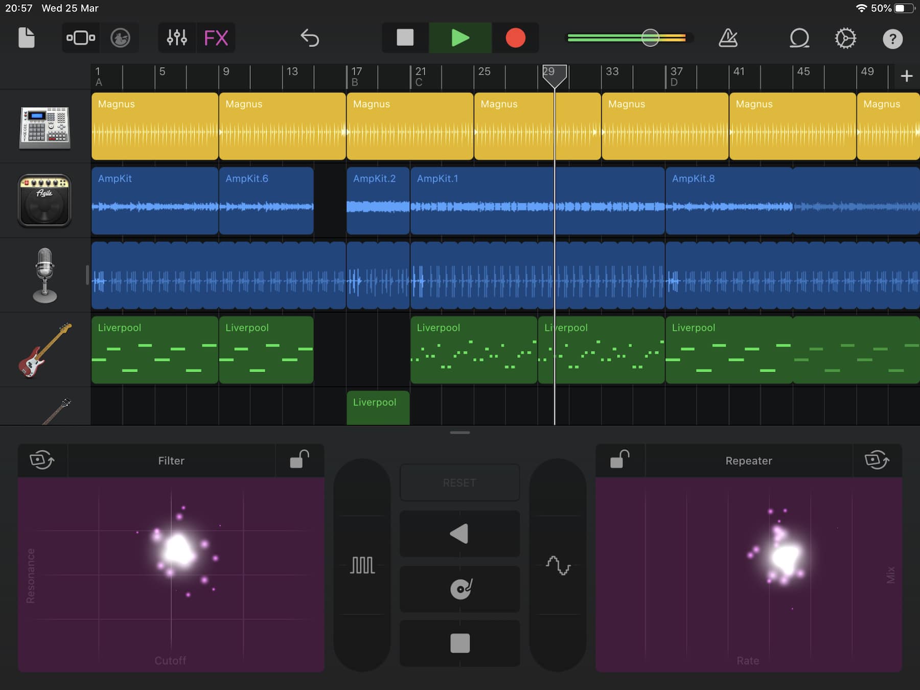The height and width of the screenshot is (690, 920).
Task: Open song Settings gear
Action: click(x=845, y=38)
